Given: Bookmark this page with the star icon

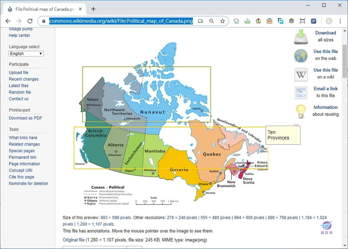Looking at the screenshot, I should [222, 21].
